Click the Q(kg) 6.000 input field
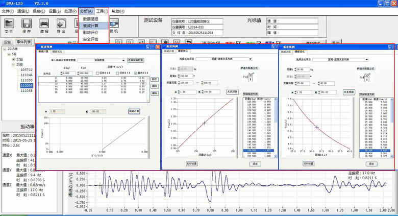The height and width of the screenshot is (216, 398). click(x=68, y=73)
